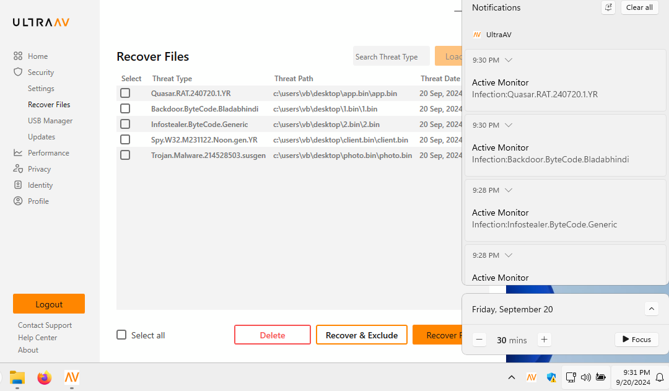Click the notification bell icon
The image size is (669, 391).
(x=660, y=377)
